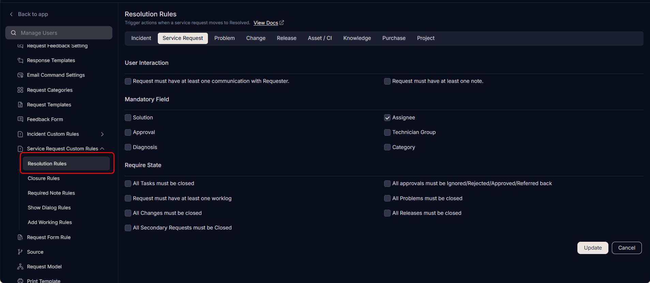This screenshot has width=650, height=283.
Task: Go to the Knowledge tab
Action: click(x=357, y=38)
